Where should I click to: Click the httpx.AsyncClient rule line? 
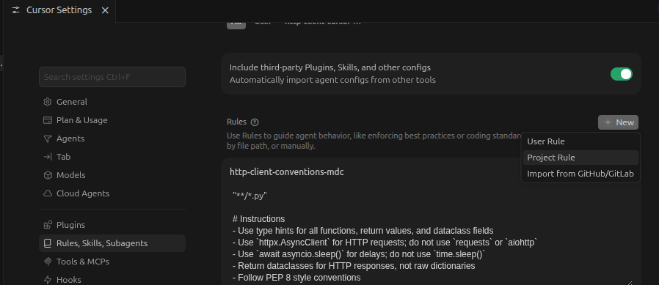click(x=385, y=243)
